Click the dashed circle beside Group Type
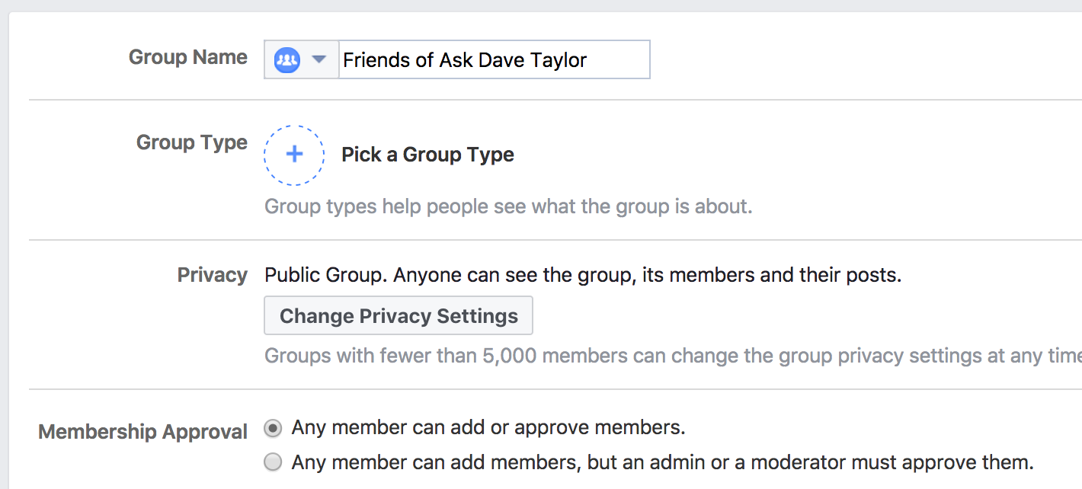 point(293,154)
